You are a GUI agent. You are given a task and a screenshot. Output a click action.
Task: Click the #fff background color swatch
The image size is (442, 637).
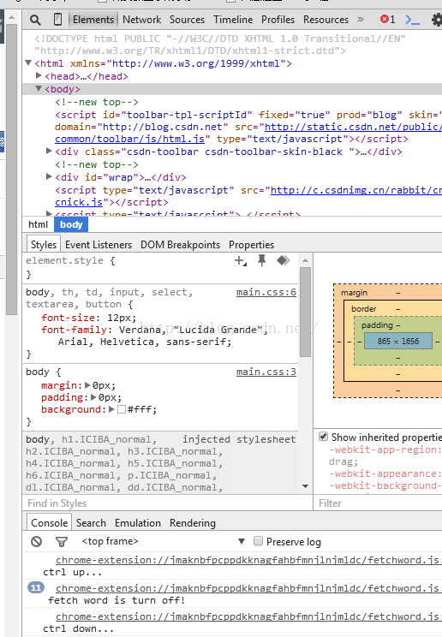pos(121,409)
